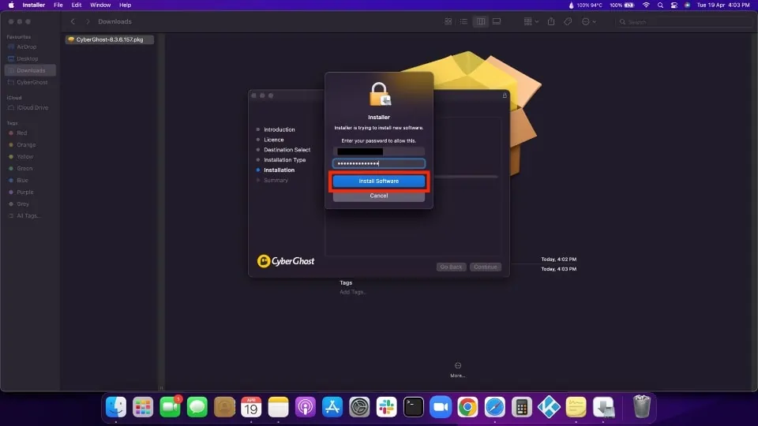Click the Continue button in the installer

pyautogui.click(x=485, y=267)
